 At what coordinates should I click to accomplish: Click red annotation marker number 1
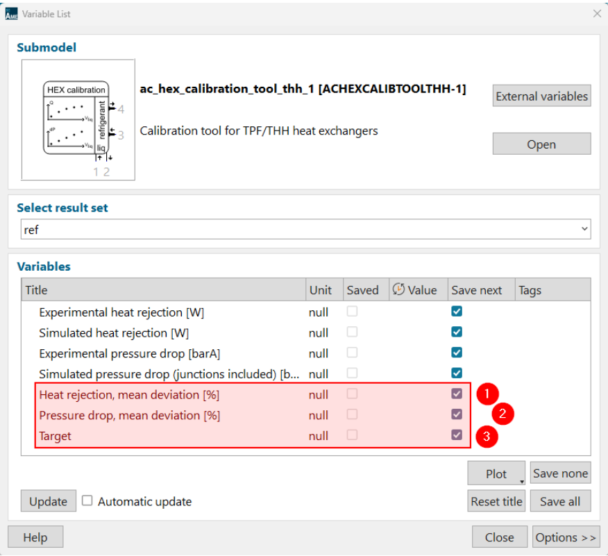click(487, 394)
